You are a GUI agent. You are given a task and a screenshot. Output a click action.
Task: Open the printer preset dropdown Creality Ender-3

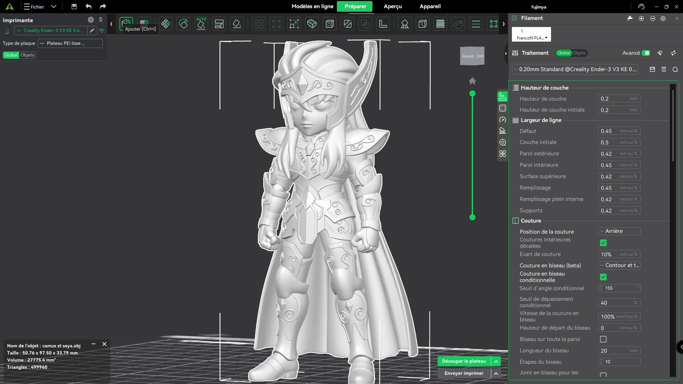51,31
